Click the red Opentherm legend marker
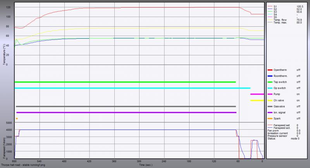The height and width of the screenshot is (168, 310). coord(270,70)
